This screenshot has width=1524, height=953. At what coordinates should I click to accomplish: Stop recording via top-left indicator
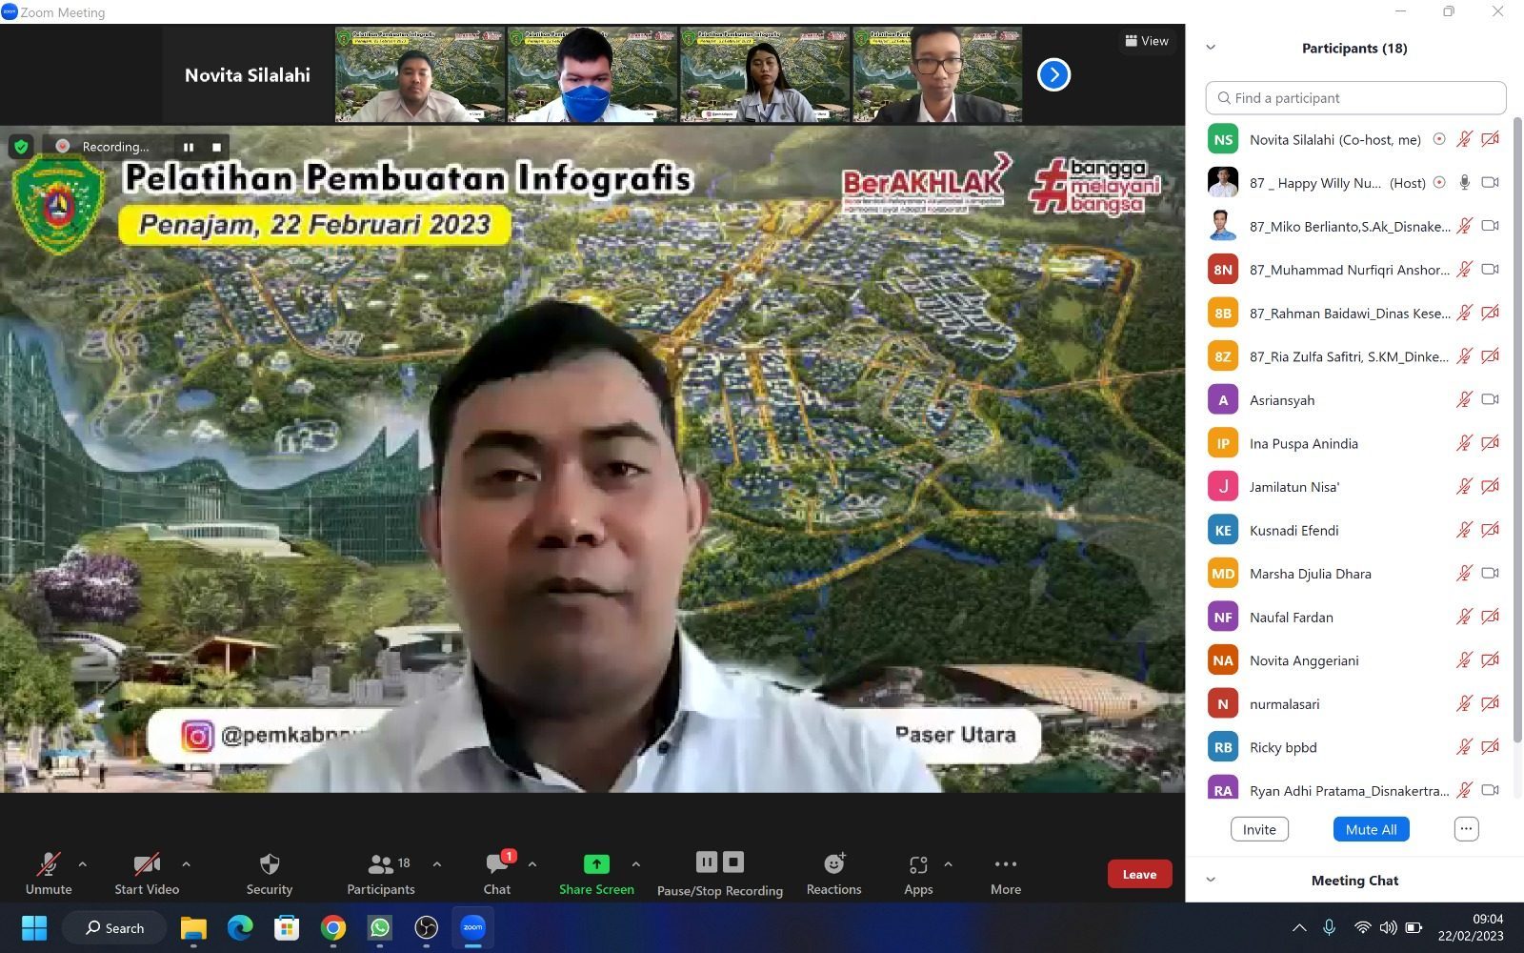[x=216, y=147]
